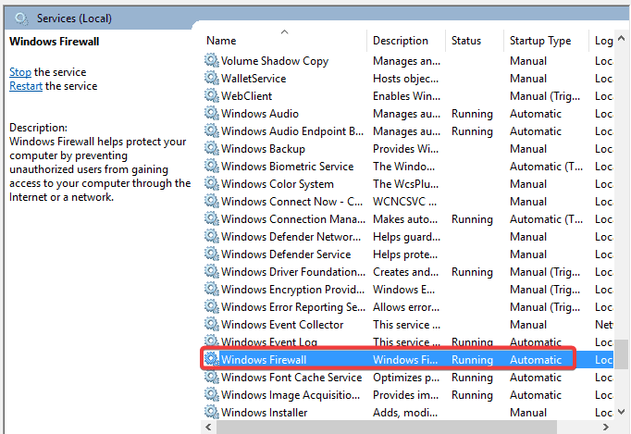Screen dimensions: 631x434
Task: Restart the Windows Firewall service
Action: click(26, 86)
